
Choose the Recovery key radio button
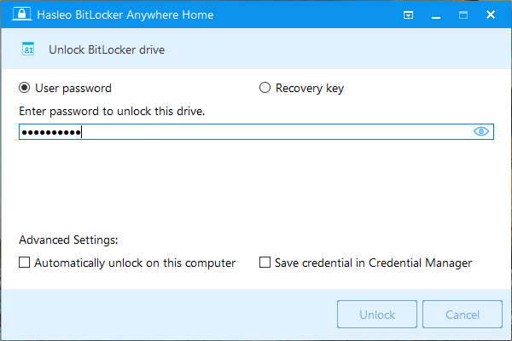(x=265, y=88)
